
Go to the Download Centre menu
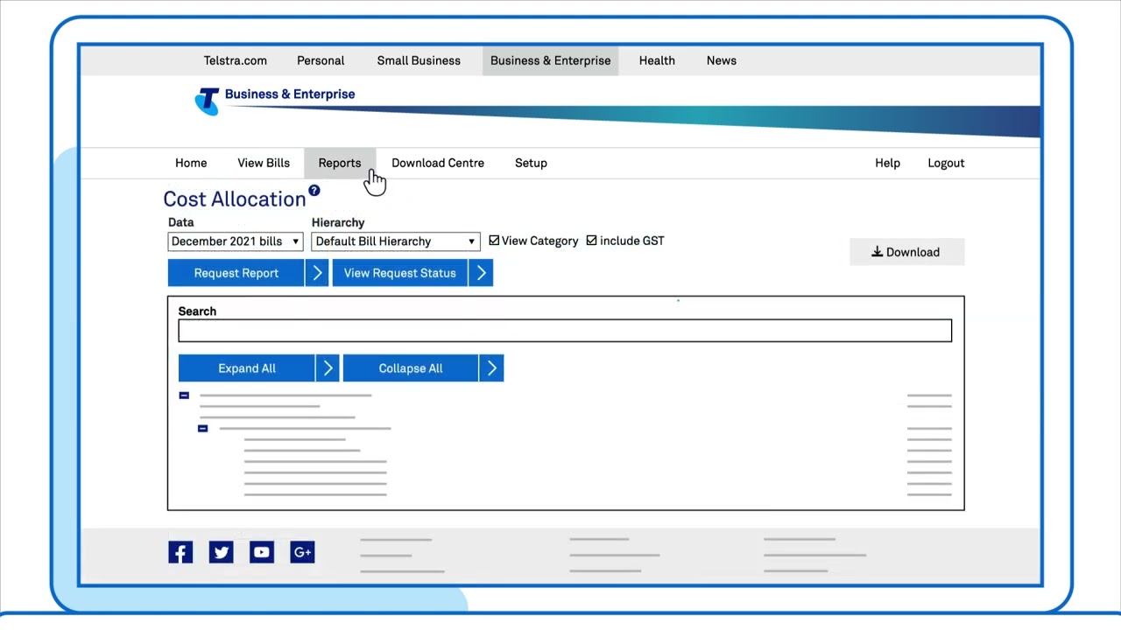(437, 163)
